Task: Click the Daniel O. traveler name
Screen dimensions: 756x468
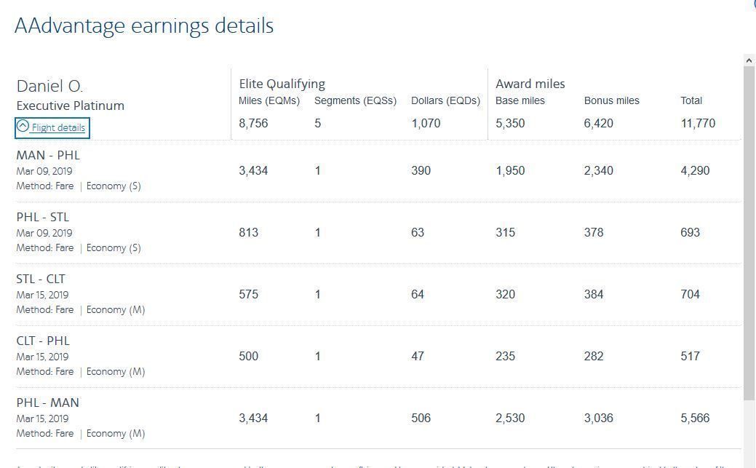Action: pos(49,87)
